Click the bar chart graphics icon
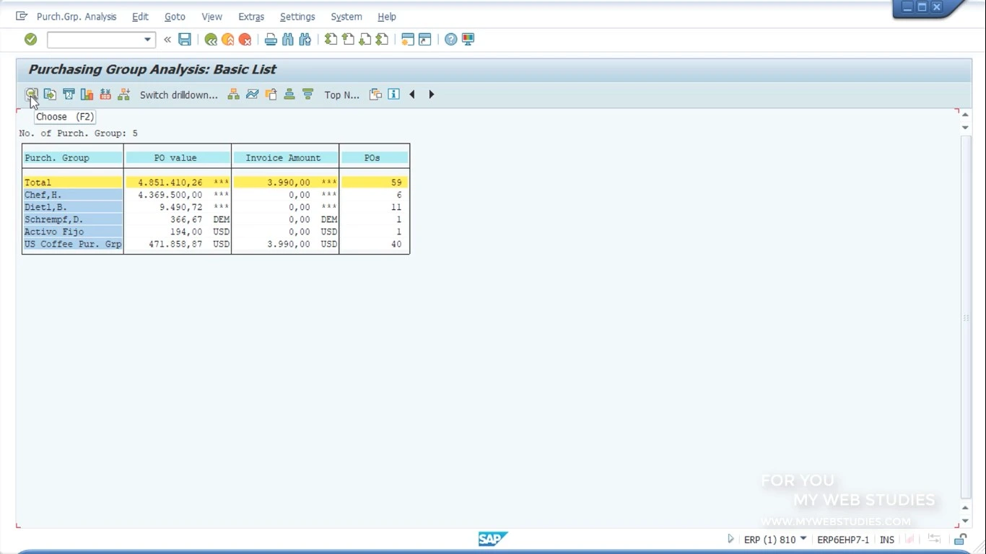Screen dimensions: 986x554 click(87, 94)
